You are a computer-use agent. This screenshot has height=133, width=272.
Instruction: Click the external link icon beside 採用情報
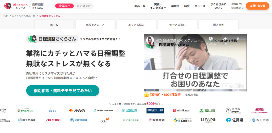(243, 8)
